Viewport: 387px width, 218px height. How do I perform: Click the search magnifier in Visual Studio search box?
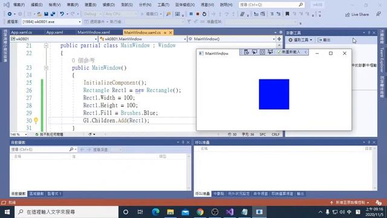[x=301, y=5]
